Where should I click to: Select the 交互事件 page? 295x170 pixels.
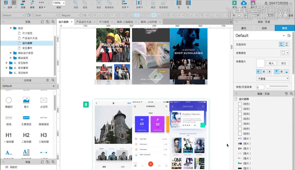[27, 48]
